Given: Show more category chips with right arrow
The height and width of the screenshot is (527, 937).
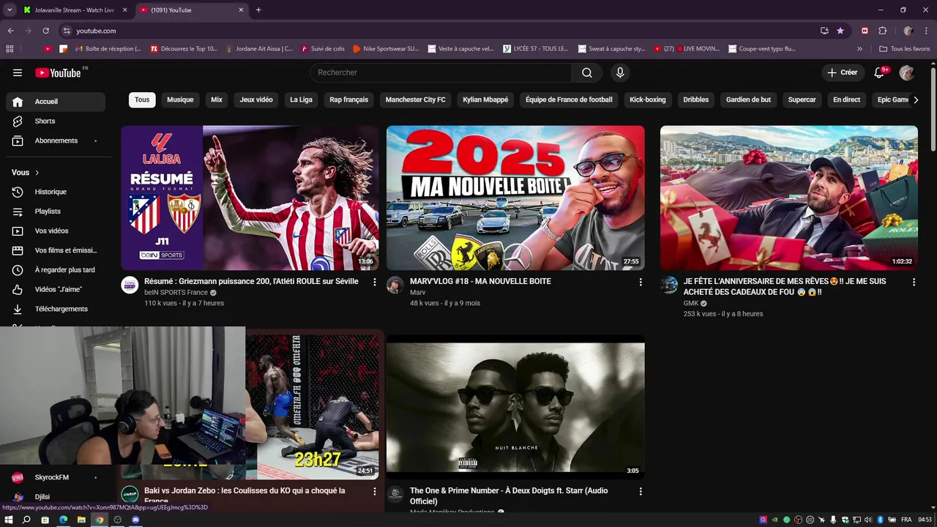Looking at the screenshot, I should click(915, 100).
